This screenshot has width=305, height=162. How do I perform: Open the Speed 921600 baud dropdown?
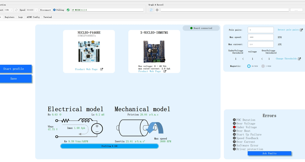click(32, 10)
